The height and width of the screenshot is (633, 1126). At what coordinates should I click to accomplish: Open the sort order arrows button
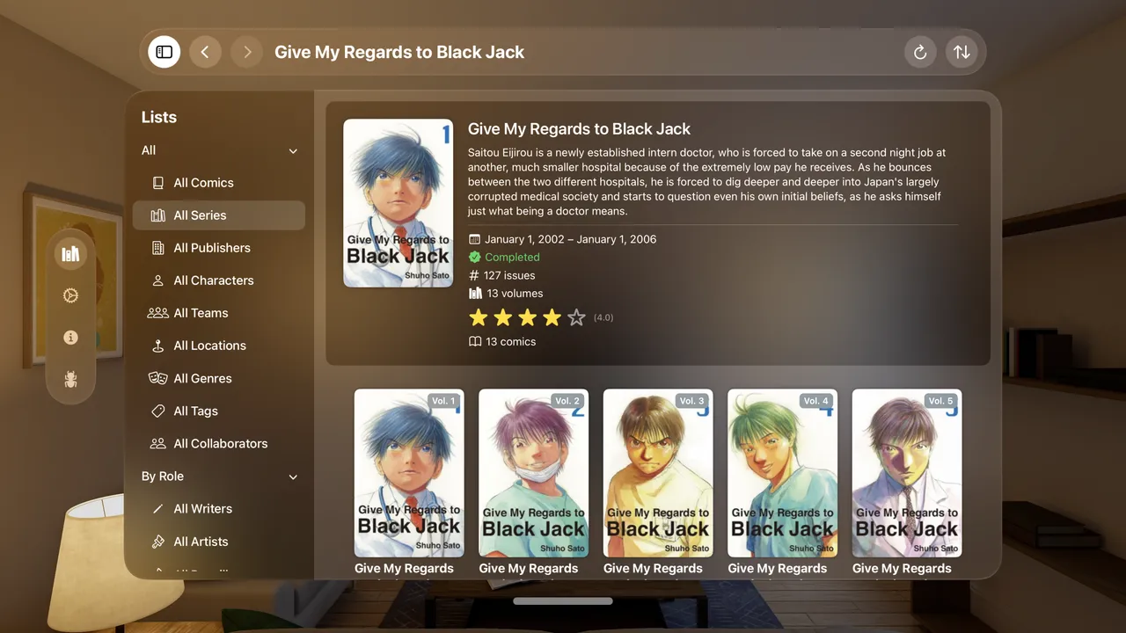point(962,52)
